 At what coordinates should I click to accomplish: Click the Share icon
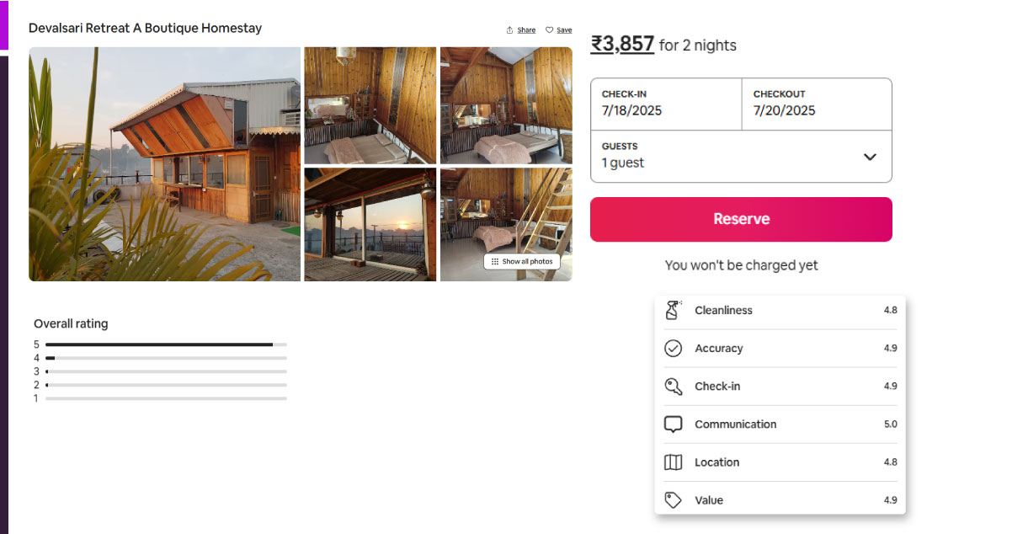pos(509,30)
